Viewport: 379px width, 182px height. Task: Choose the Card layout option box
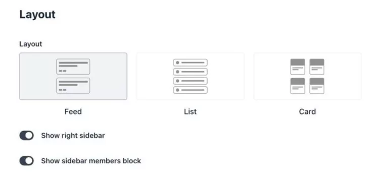(307, 76)
